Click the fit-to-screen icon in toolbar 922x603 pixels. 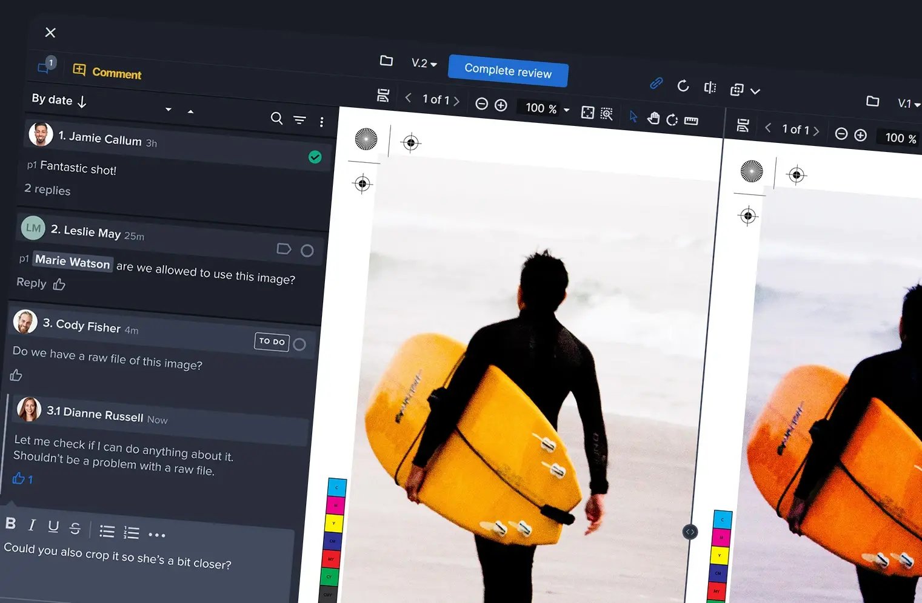587,113
